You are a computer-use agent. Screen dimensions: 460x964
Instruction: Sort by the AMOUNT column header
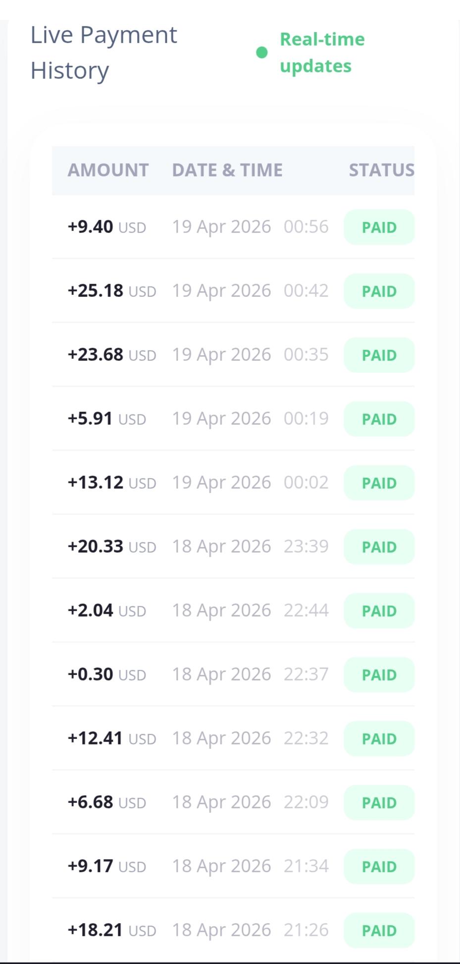[108, 170]
